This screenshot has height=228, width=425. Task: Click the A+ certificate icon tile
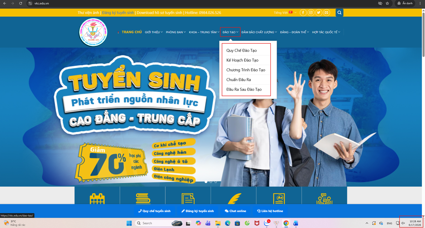pyautogui.click(x=279, y=198)
